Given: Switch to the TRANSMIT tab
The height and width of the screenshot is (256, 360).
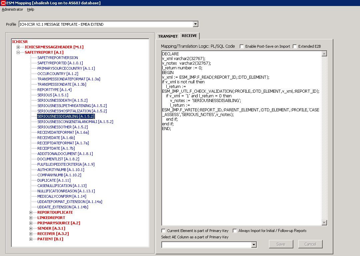Looking at the screenshot, I should (x=168, y=36).
